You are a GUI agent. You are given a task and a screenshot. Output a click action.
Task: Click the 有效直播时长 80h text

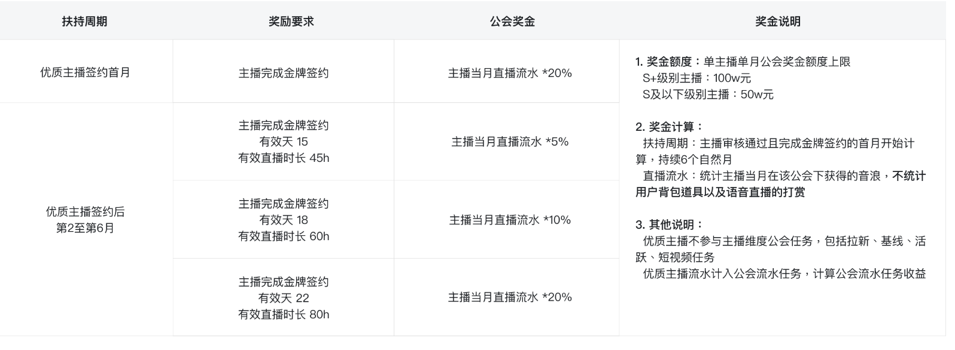tap(284, 314)
